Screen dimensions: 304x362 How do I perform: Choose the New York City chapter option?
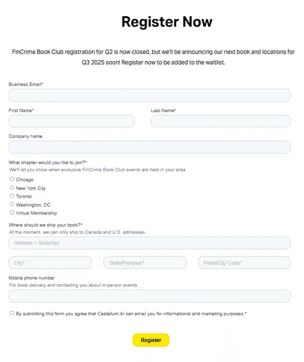point(12,188)
